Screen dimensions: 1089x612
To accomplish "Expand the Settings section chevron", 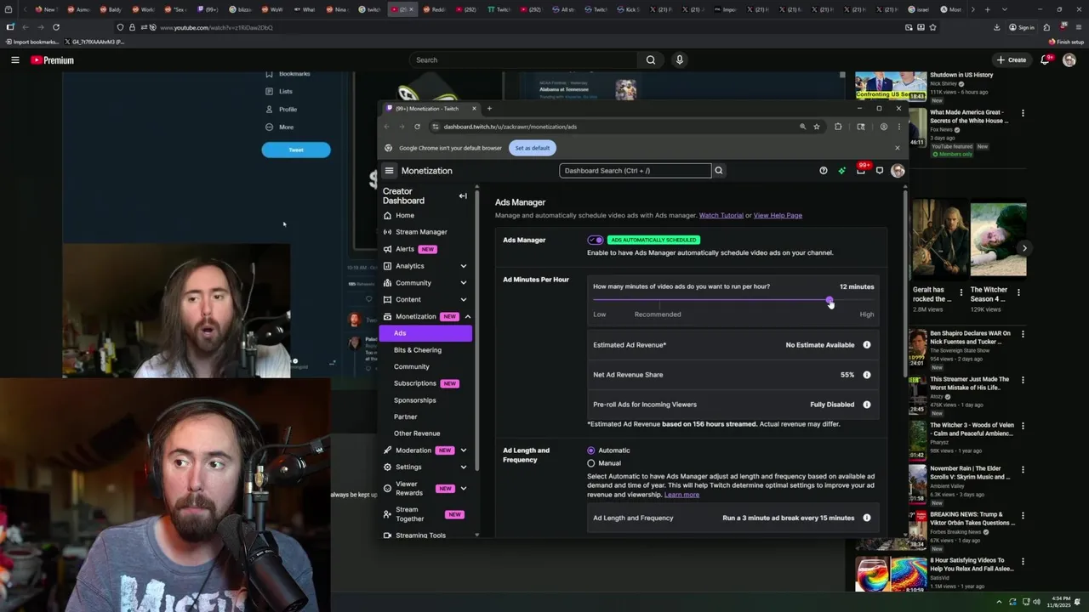I will pos(464,467).
